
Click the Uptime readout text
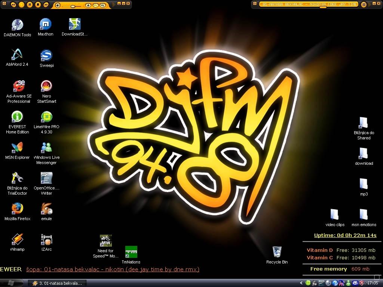pos(345,235)
